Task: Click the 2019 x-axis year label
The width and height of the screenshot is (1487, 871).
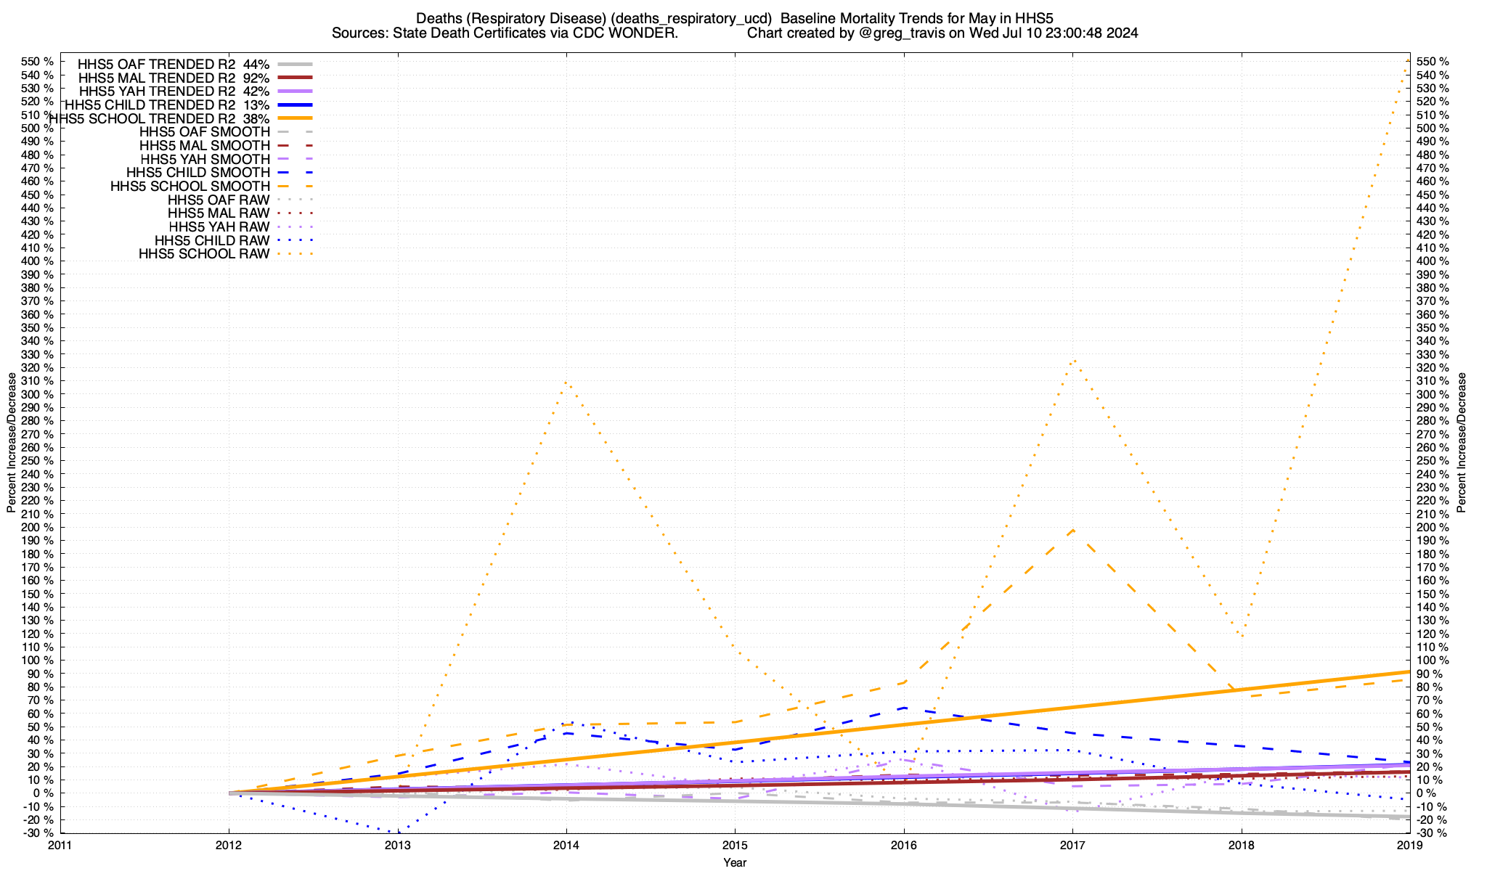Action: (1410, 845)
